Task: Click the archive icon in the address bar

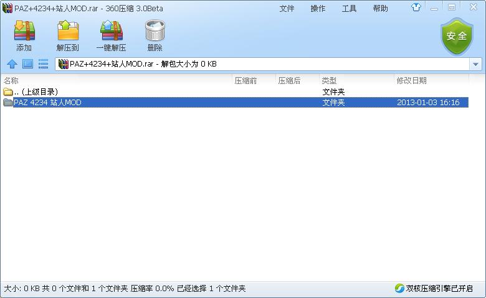Action: pos(63,64)
